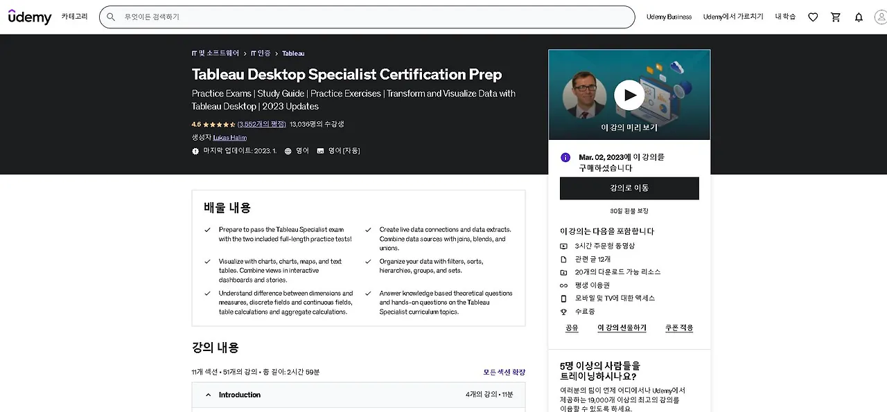
Task: Open the Udemy home logo
Action: click(x=30, y=17)
